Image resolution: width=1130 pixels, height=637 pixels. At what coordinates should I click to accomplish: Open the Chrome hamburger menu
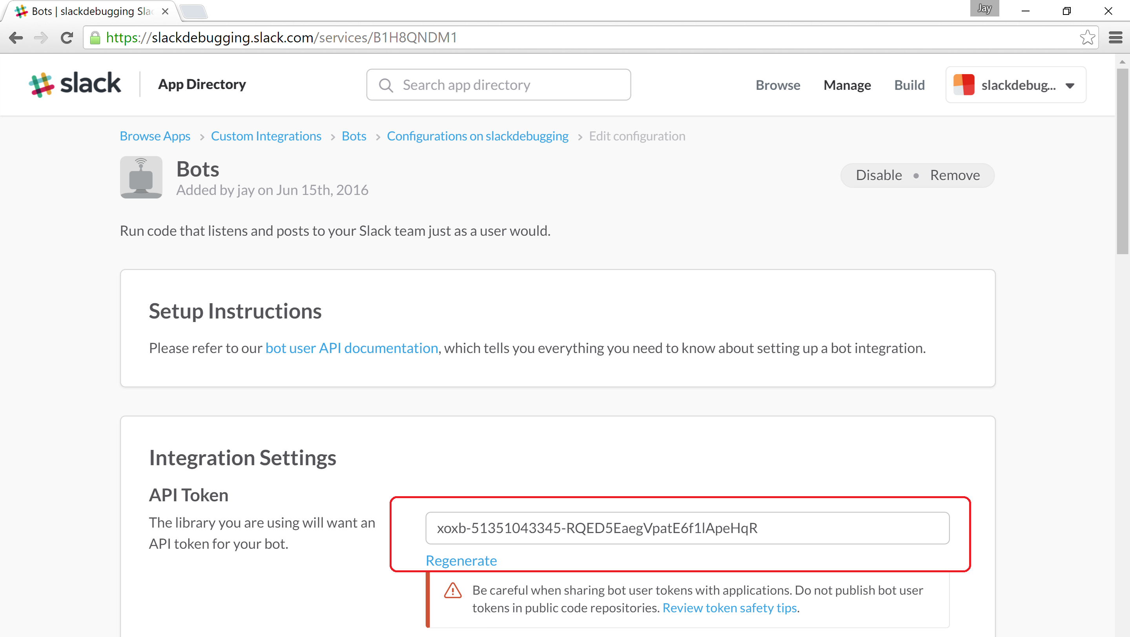pos(1115,38)
